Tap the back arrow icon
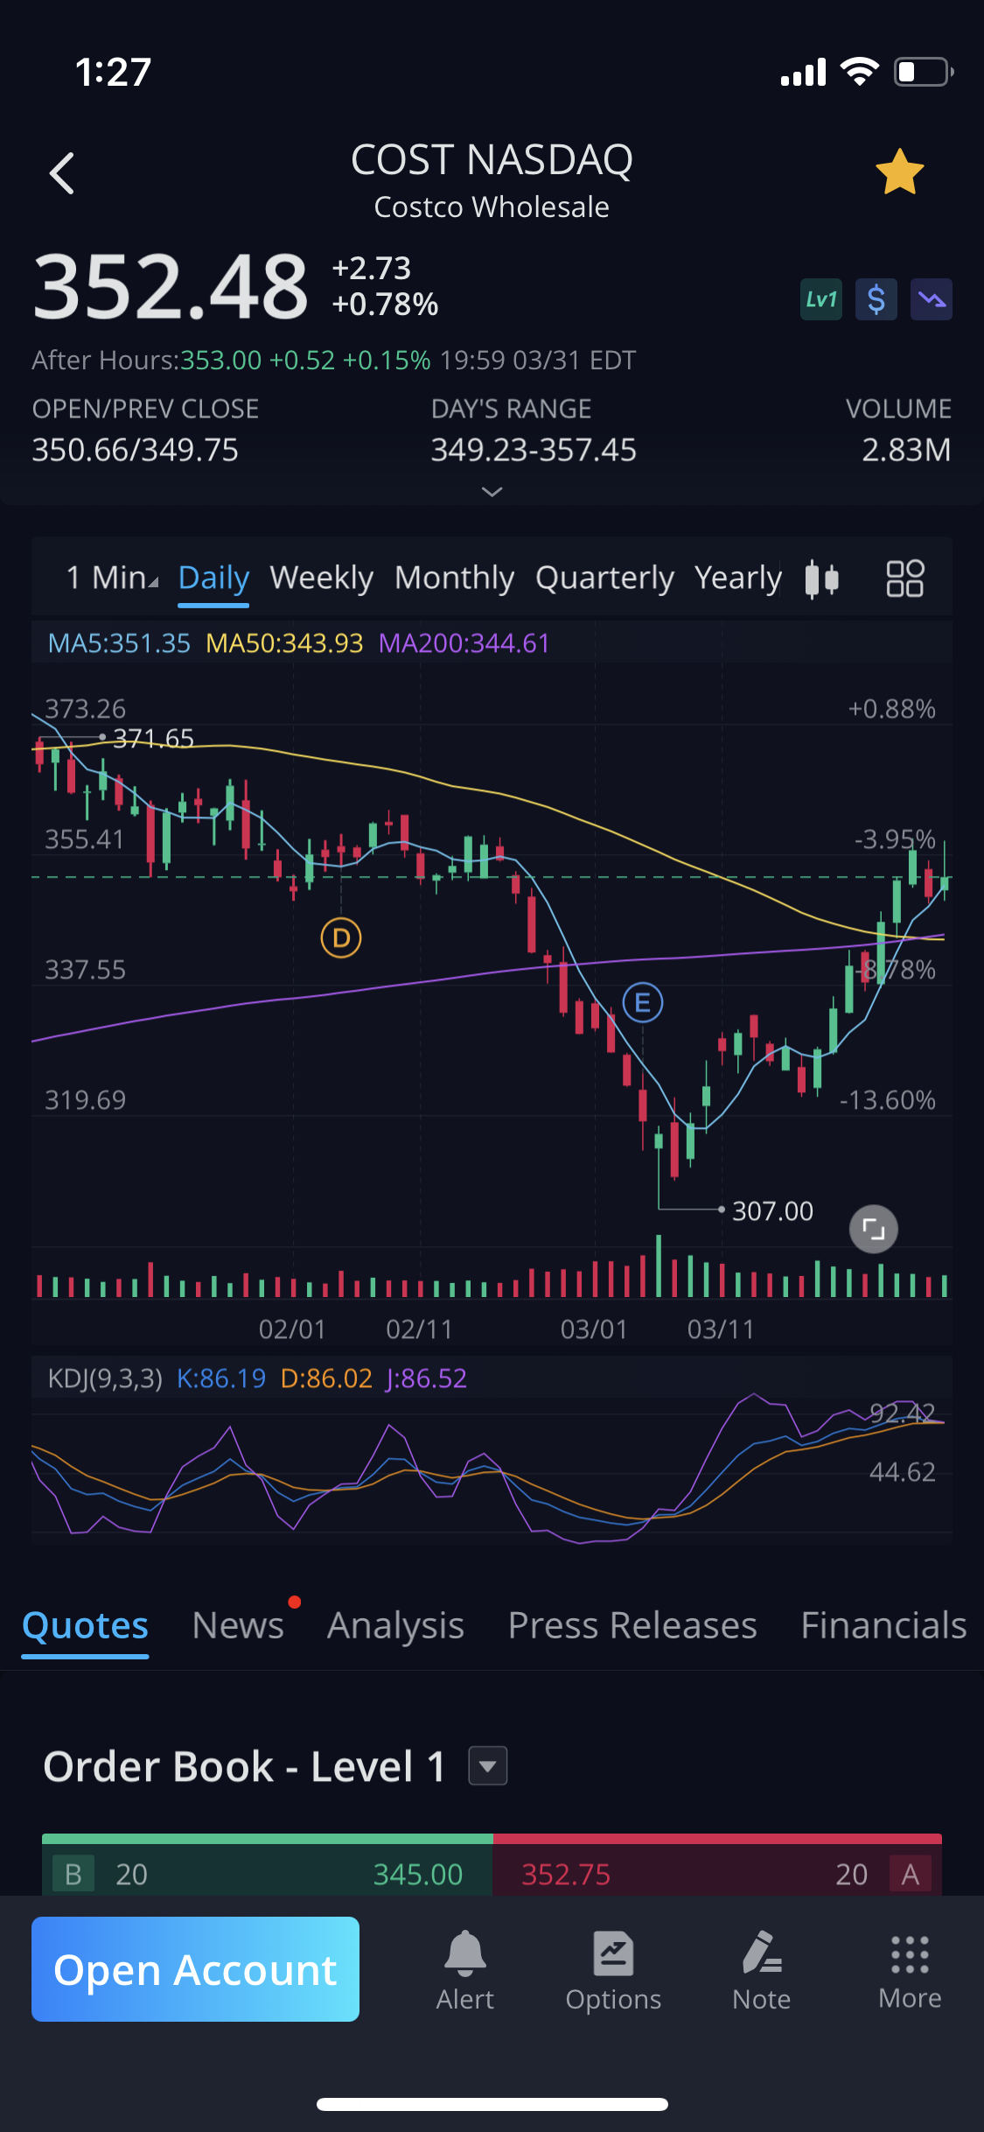Screen dimensions: 984x2132 pos(62,172)
